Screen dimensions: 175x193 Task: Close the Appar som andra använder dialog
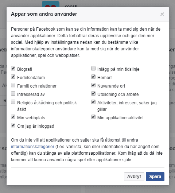tap(162, 14)
